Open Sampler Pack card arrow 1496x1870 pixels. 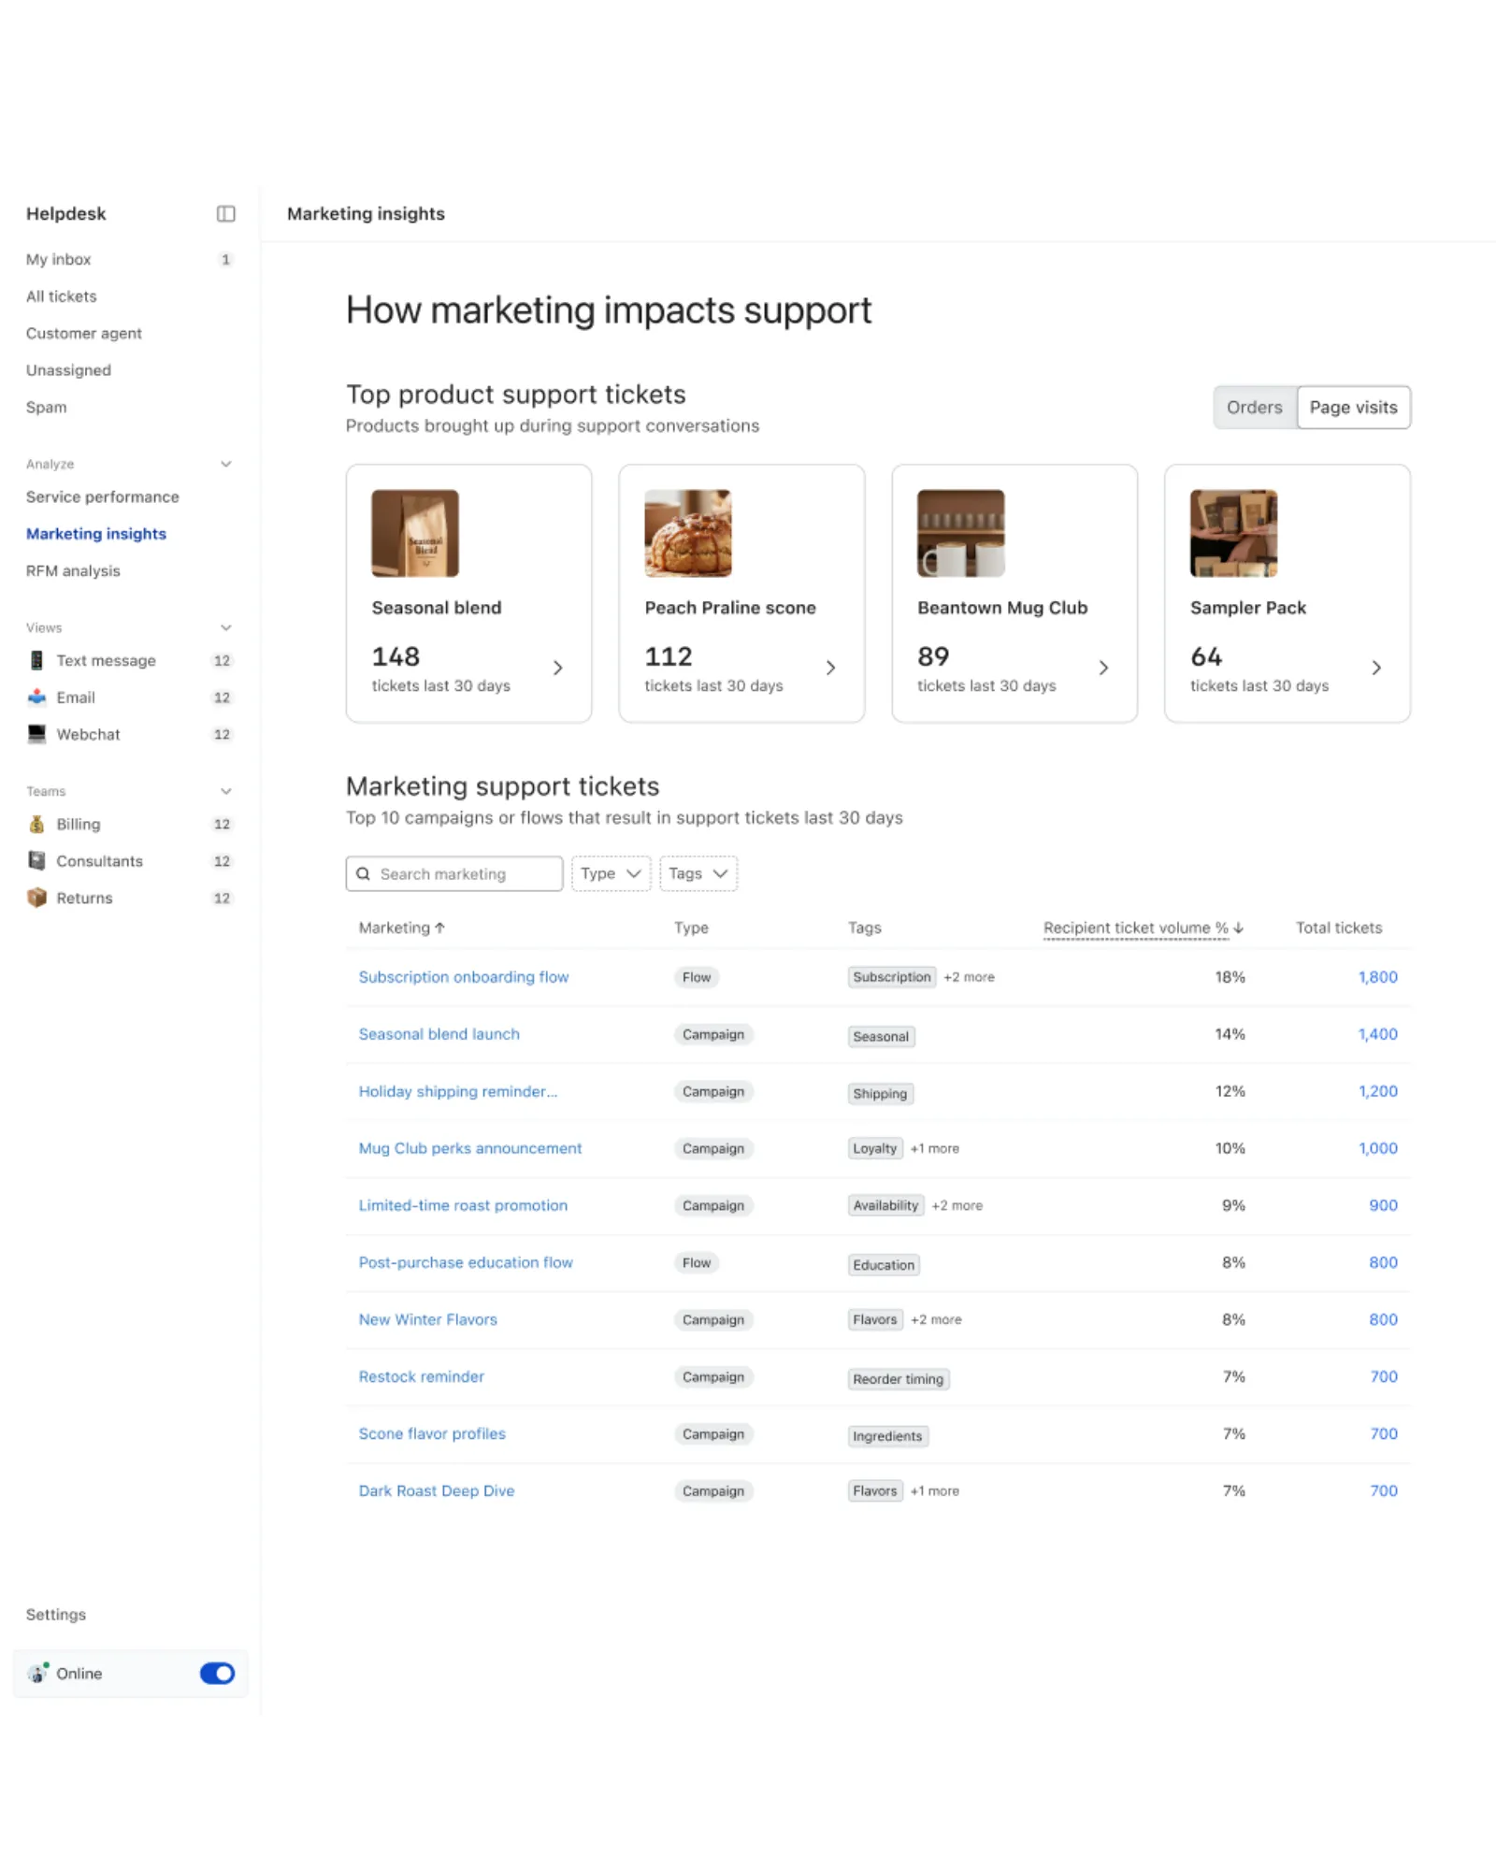pyautogui.click(x=1376, y=668)
